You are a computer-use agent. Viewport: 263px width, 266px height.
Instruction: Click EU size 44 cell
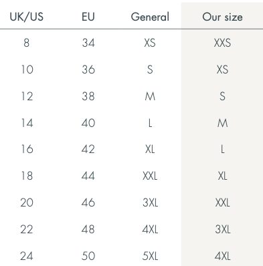pyautogui.click(x=88, y=176)
